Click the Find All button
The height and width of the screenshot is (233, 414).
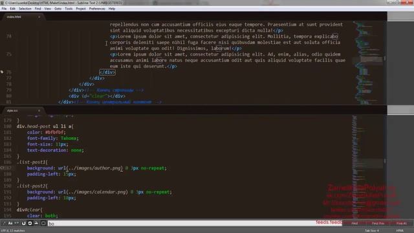coord(401,223)
